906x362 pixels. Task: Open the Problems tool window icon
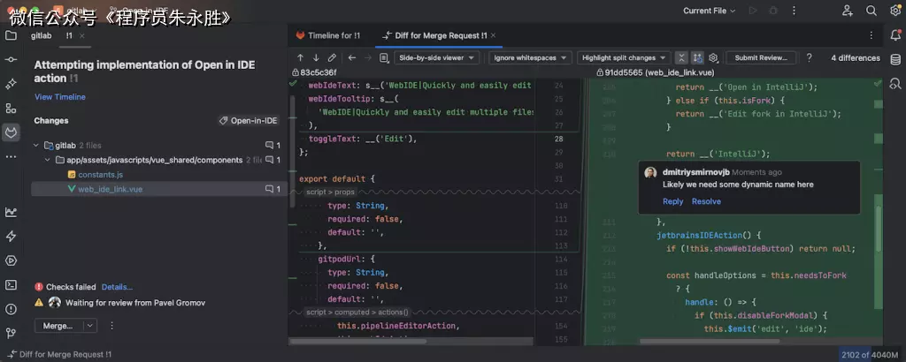click(11, 309)
